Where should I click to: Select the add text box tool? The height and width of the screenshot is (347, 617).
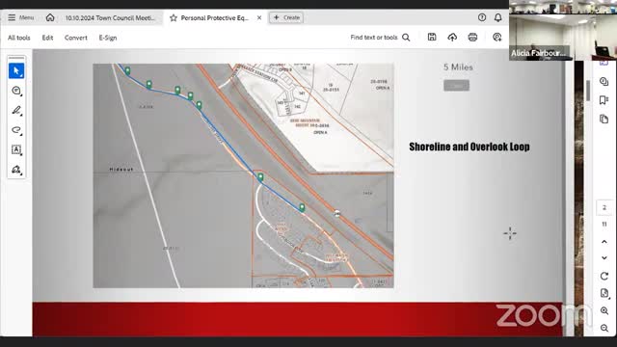pos(16,149)
